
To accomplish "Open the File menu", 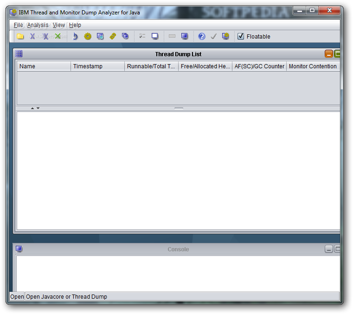I will (x=18, y=25).
